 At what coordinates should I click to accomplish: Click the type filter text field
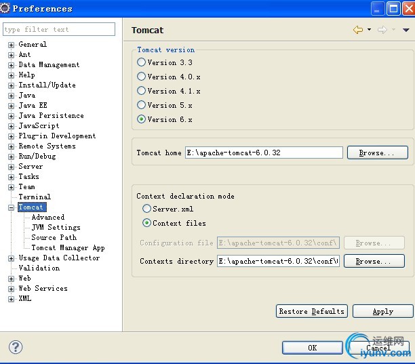pos(59,29)
